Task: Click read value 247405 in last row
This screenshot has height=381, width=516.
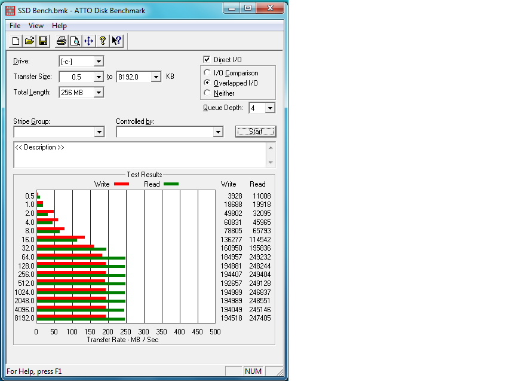Action: click(x=260, y=318)
